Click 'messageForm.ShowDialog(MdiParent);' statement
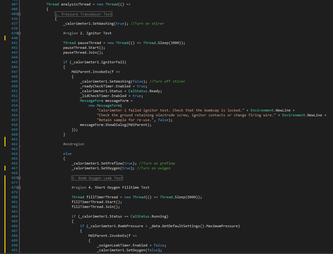333x254 pixels. click(x=116, y=125)
